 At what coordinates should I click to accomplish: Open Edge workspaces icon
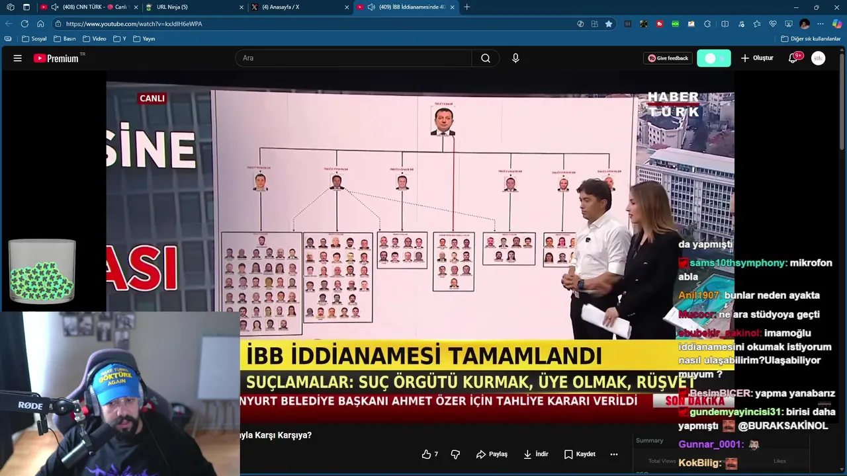[10, 7]
